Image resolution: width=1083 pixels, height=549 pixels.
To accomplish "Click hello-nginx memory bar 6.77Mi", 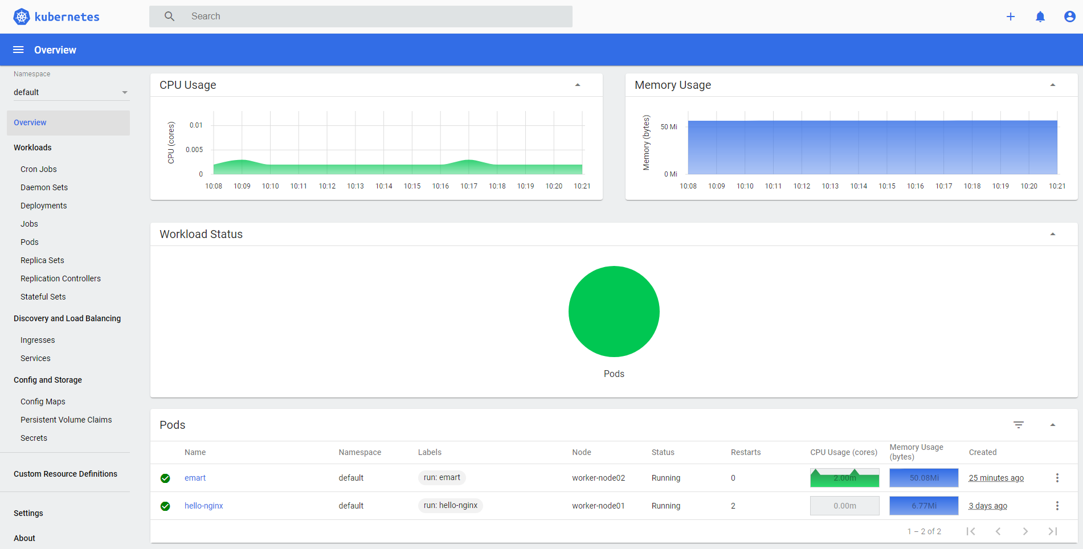I will [x=924, y=506].
